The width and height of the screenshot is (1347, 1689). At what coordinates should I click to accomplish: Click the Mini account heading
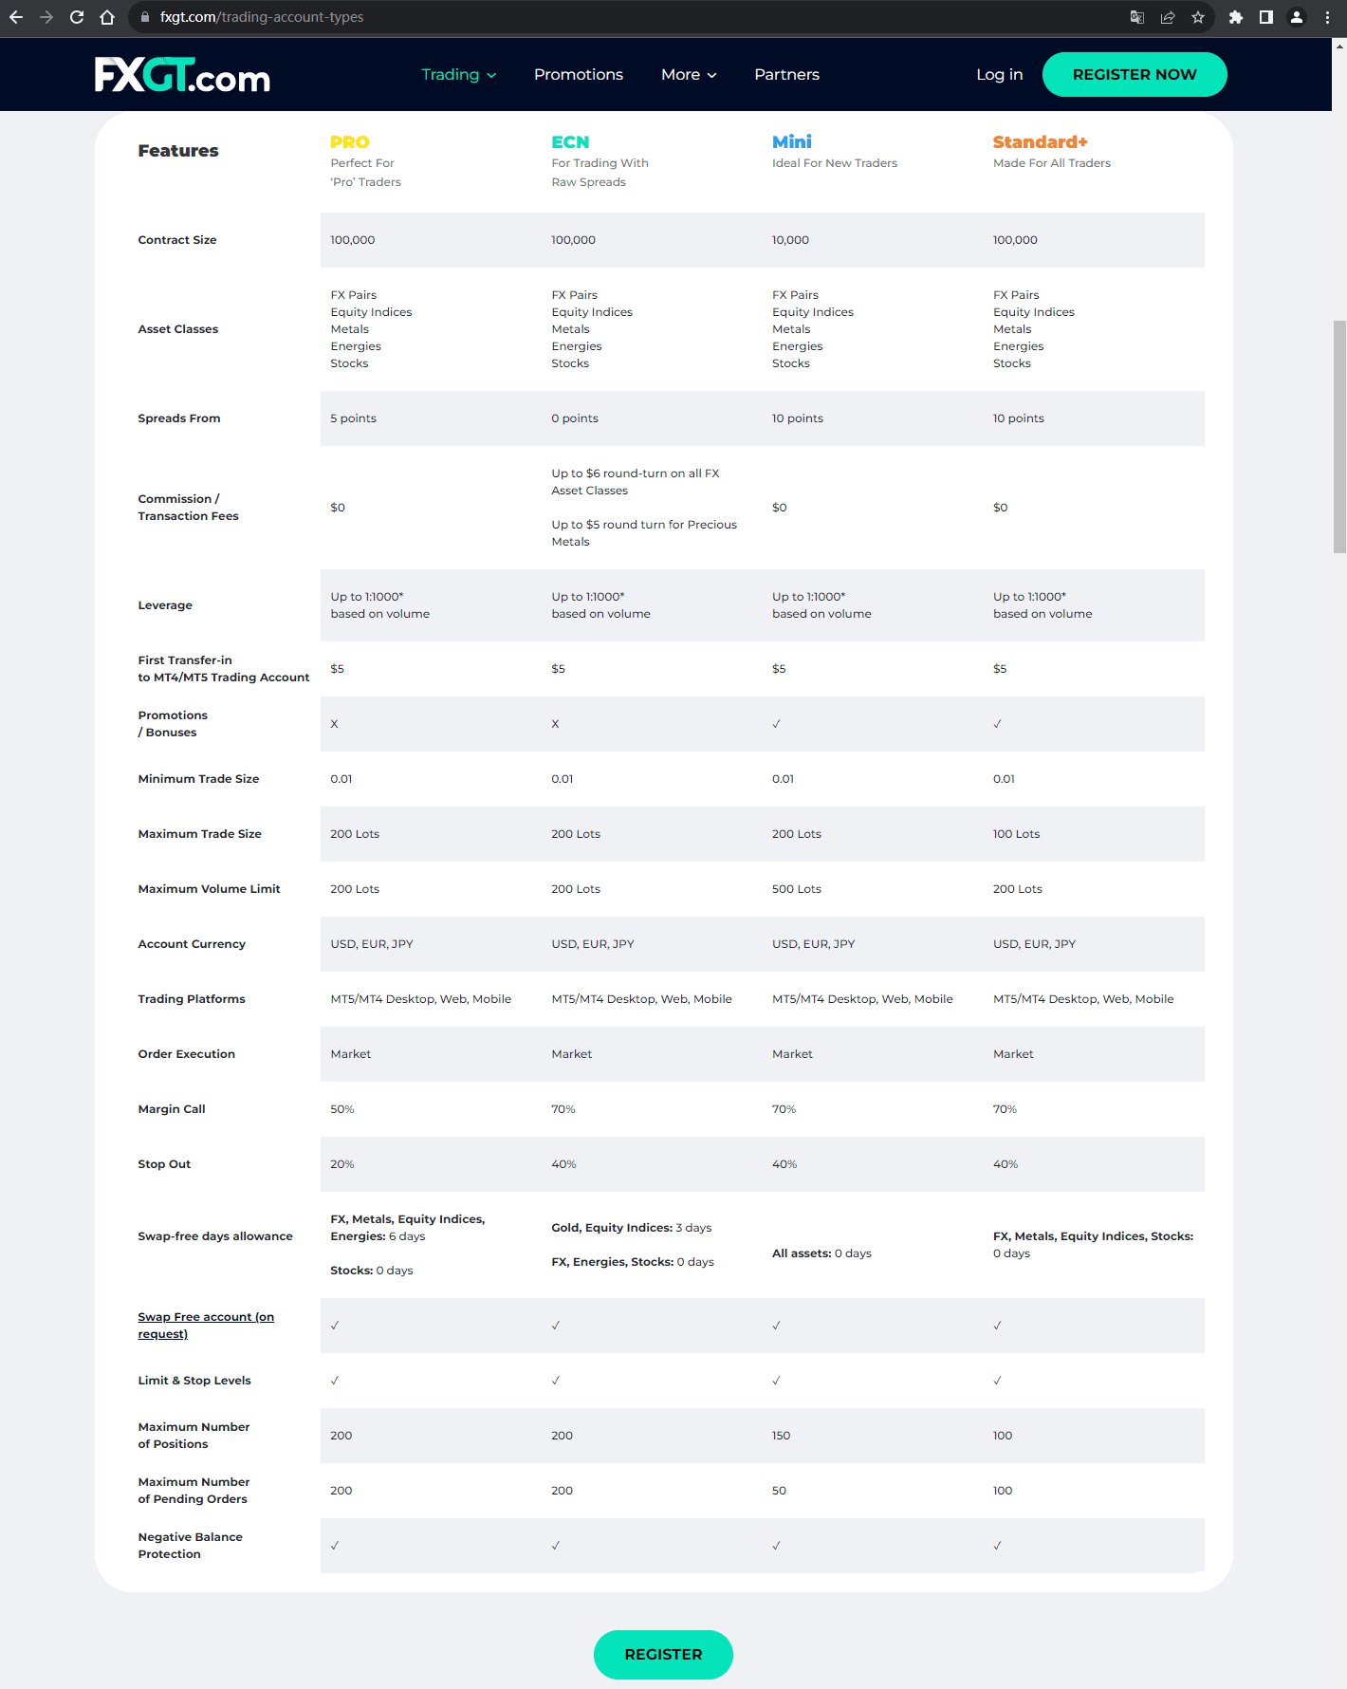click(x=792, y=141)
